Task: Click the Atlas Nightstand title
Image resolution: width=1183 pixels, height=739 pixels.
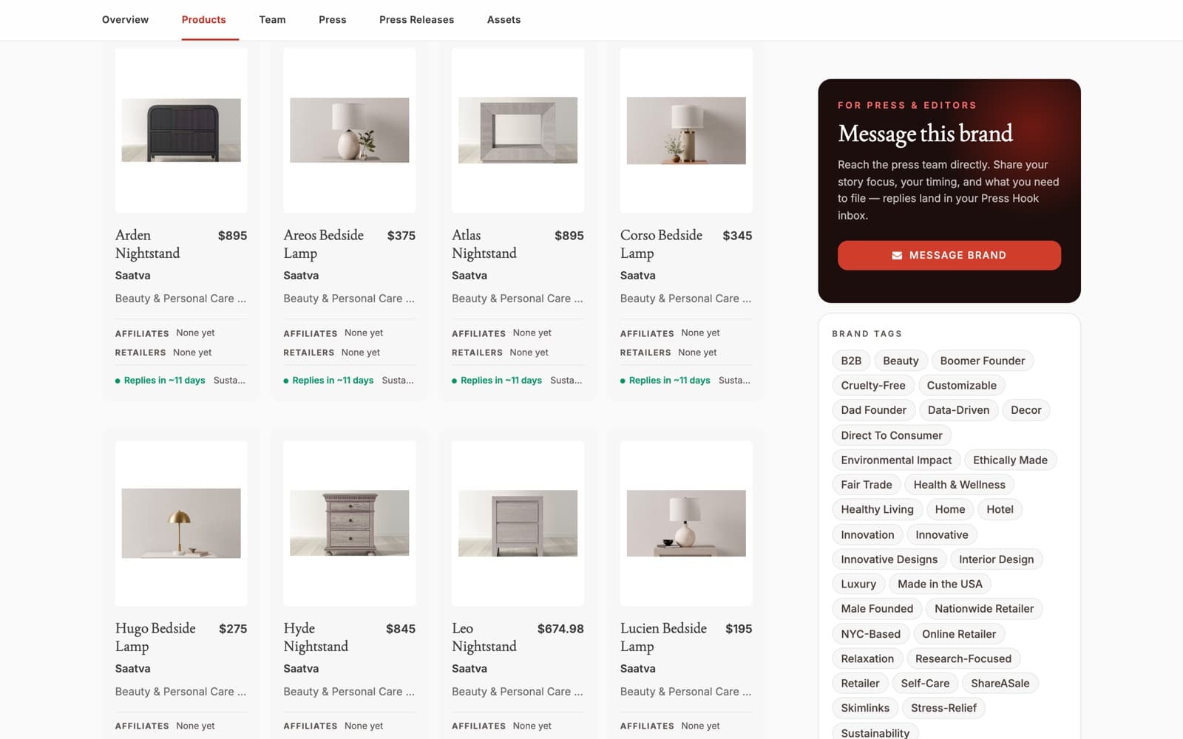Action: tap(484, 244)
